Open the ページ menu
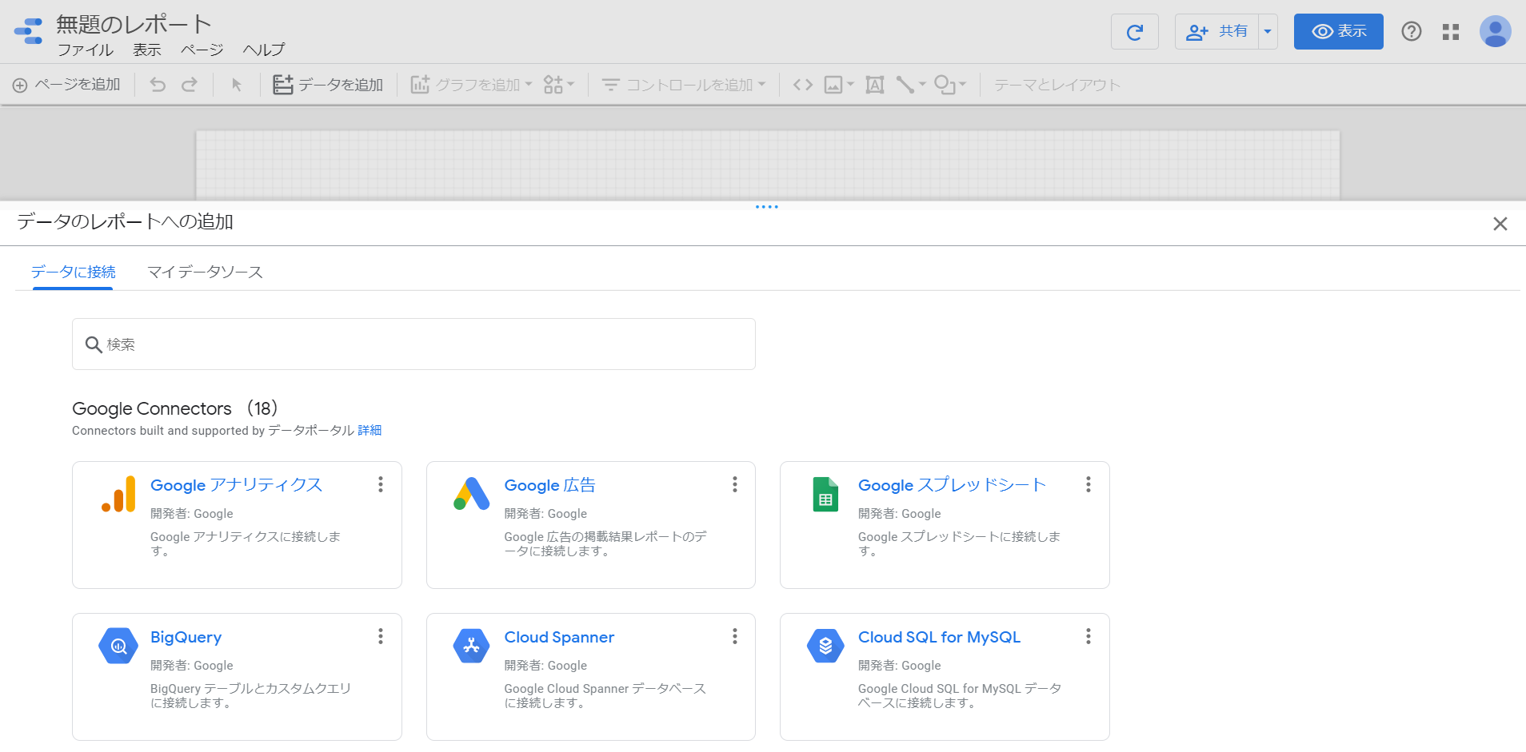 click(202, 50)
